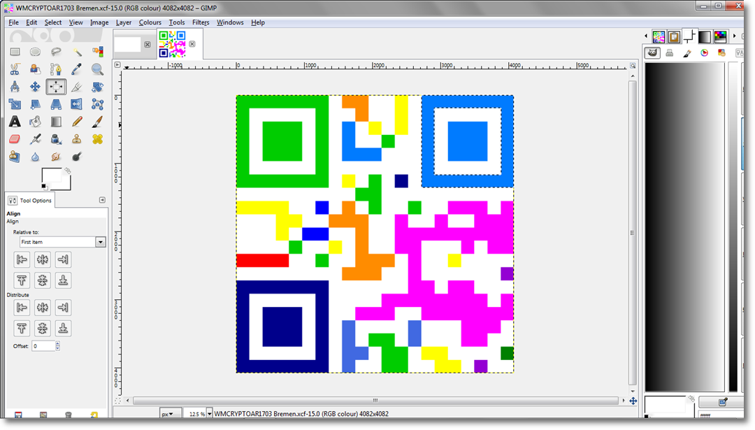
Task: Select the Crop knife tool
Action: tap(77, 87)
